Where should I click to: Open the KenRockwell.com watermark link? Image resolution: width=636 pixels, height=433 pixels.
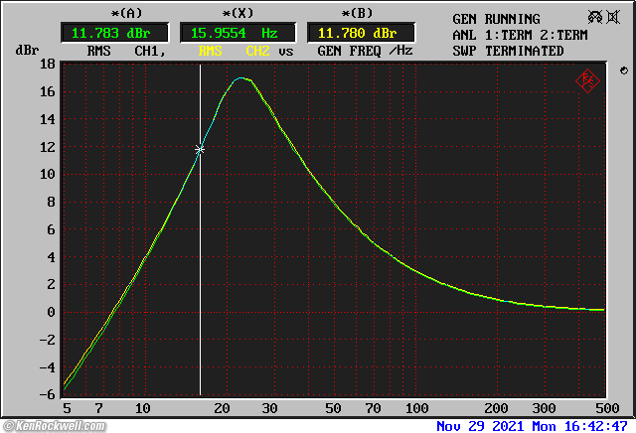58,426
